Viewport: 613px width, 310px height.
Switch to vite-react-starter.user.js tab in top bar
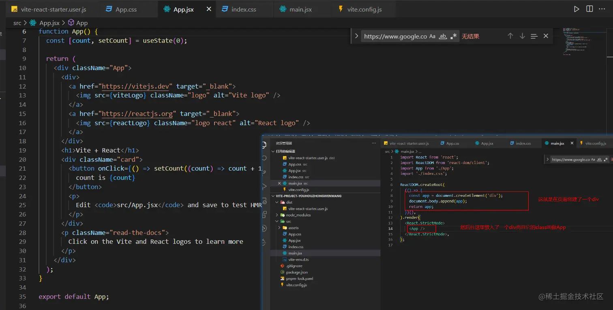point(54,9)
